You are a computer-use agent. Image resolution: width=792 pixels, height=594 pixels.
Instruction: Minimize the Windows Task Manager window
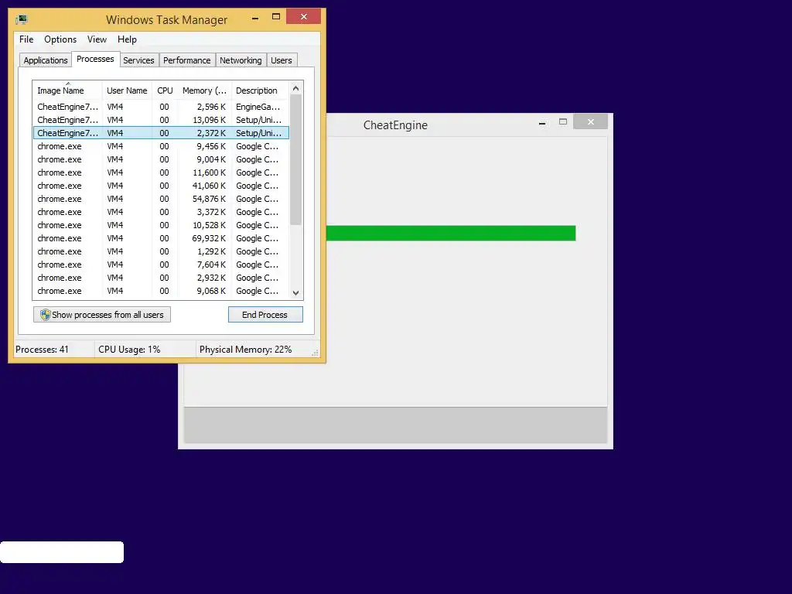point(255,18)
